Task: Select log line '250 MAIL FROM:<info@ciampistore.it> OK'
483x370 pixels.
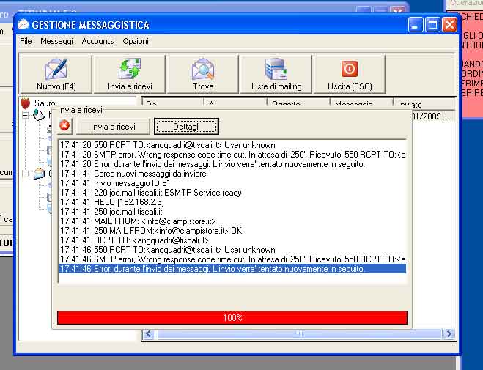Action: [x=232, y=231]
